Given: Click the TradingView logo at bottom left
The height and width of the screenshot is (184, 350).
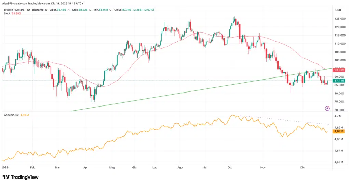Looking at the screenshot, I should click(21, 177).
